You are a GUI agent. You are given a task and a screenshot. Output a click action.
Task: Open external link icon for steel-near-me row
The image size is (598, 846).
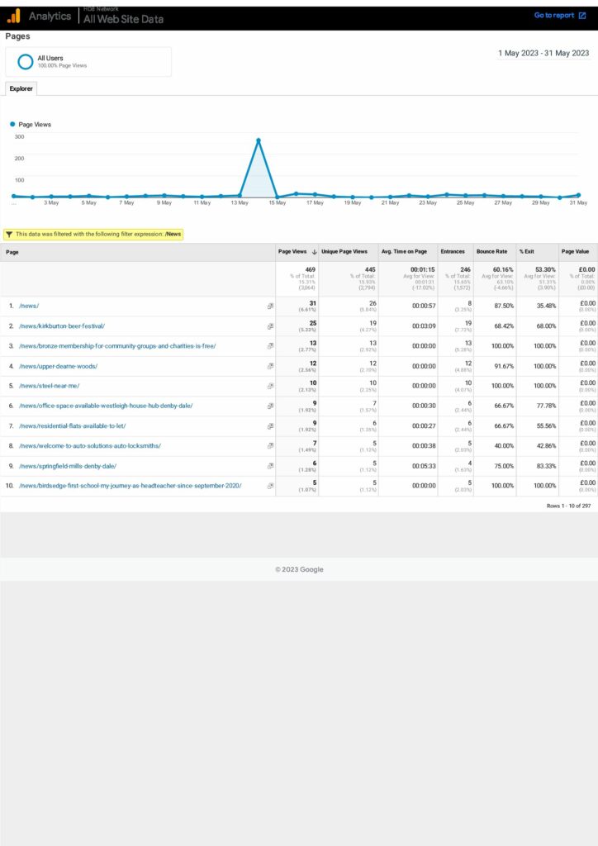coord(270,386)
